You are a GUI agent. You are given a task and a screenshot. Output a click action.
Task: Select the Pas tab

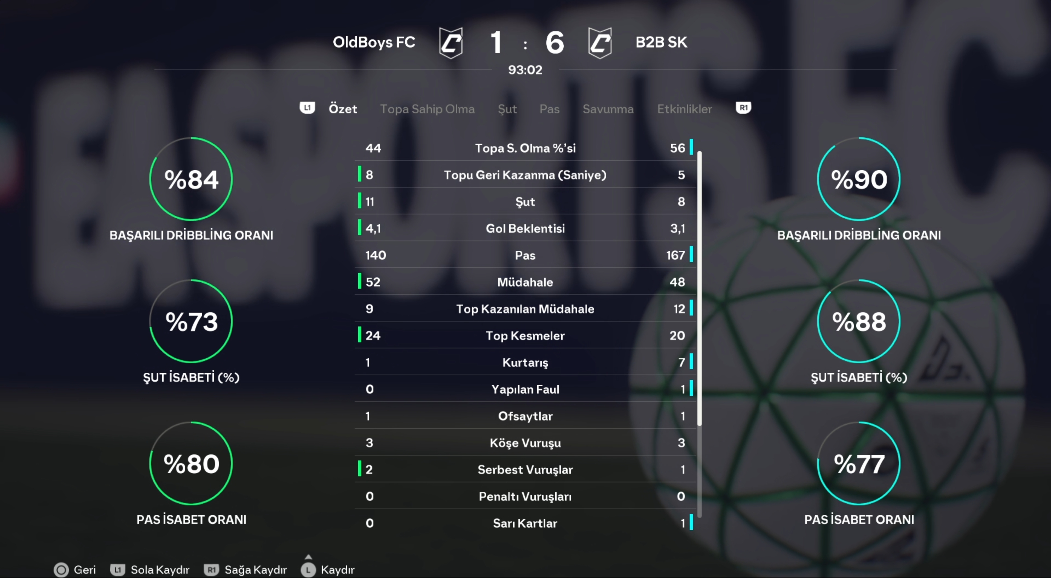(x=549, y=109)
